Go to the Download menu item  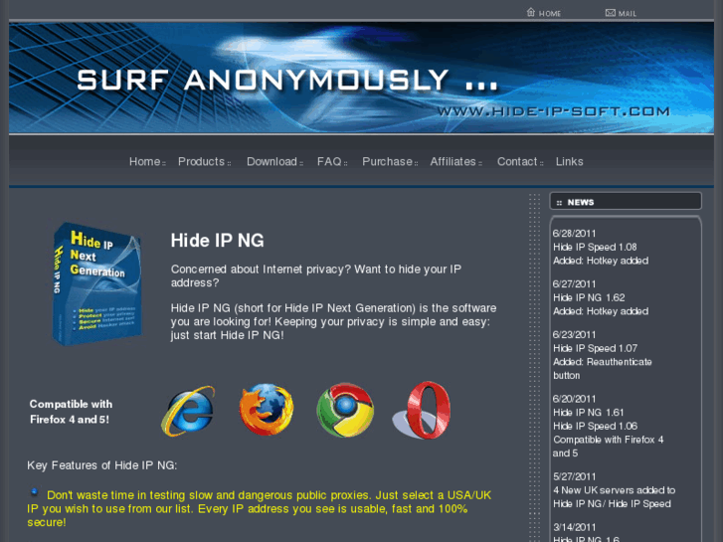(272, 162)
